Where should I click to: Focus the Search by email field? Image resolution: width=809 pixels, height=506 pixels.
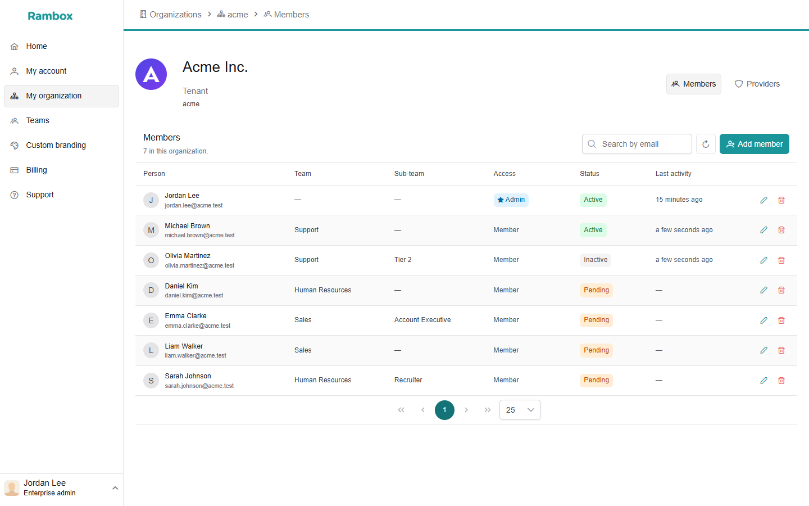click(637, 144)
